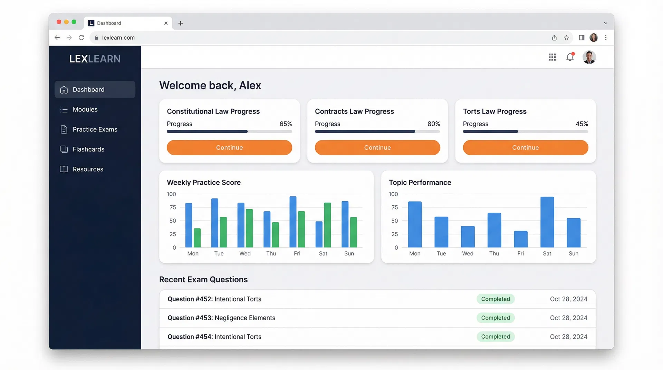663x370 pixels.
Task: Open the Dashboard home icon in sidebar
Action: click(64, 89)
